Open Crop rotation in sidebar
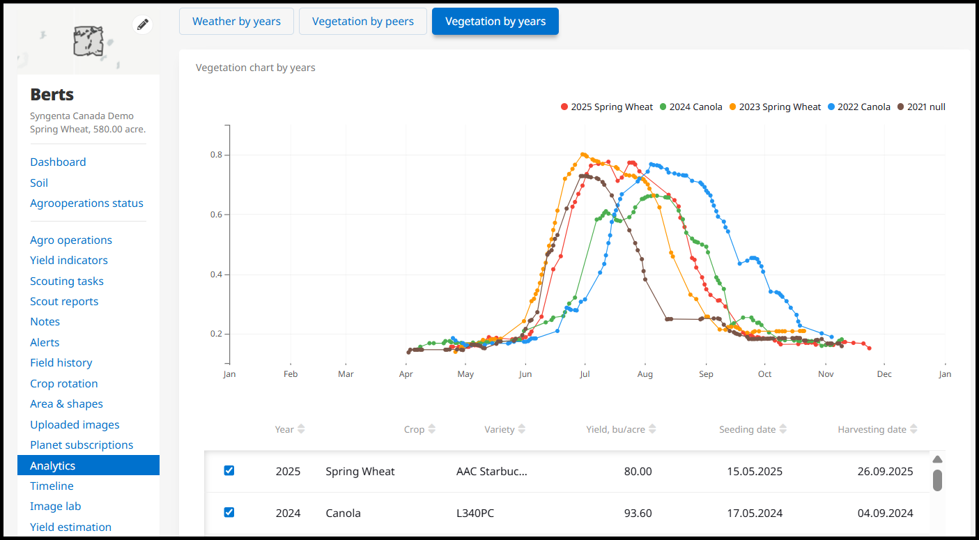 point(64,384)
